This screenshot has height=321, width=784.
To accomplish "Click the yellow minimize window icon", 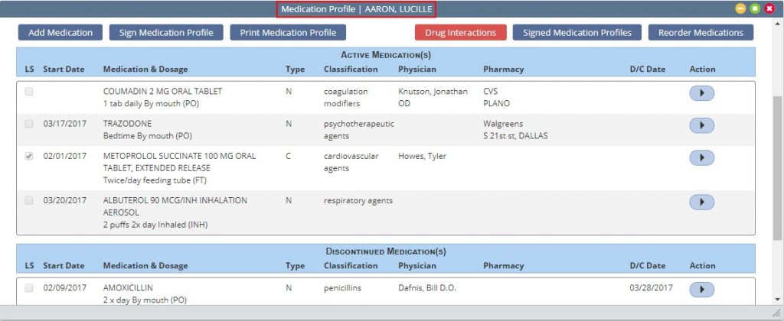I will coord(740,9).
